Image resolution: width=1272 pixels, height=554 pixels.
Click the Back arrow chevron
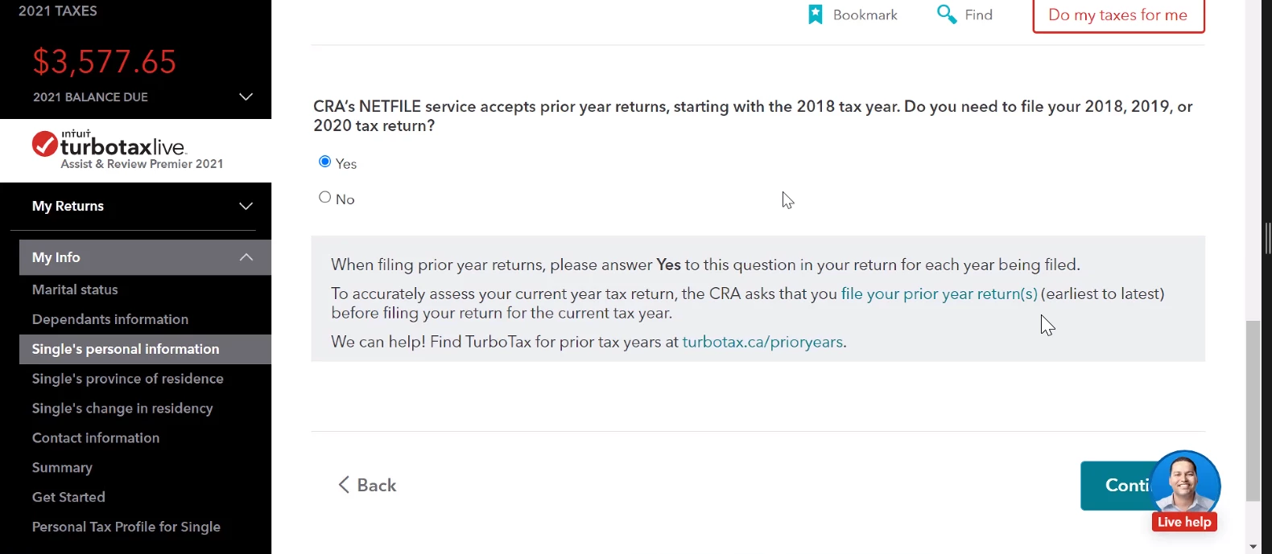pyautogui.click(x=344, y=485)
